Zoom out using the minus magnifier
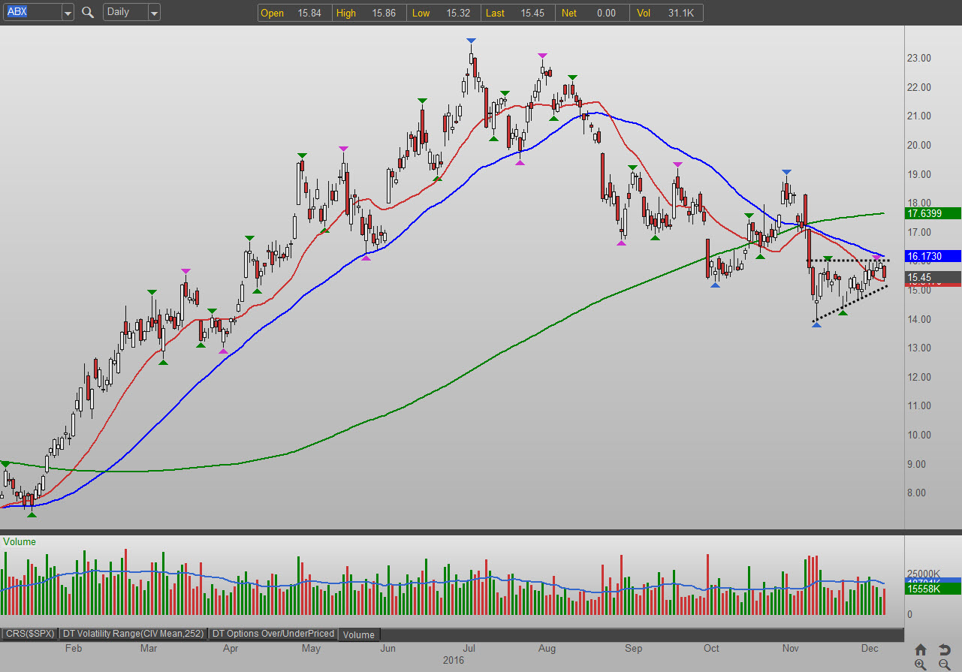This screenshot has height=672, width=962. (x=945, y=664)
